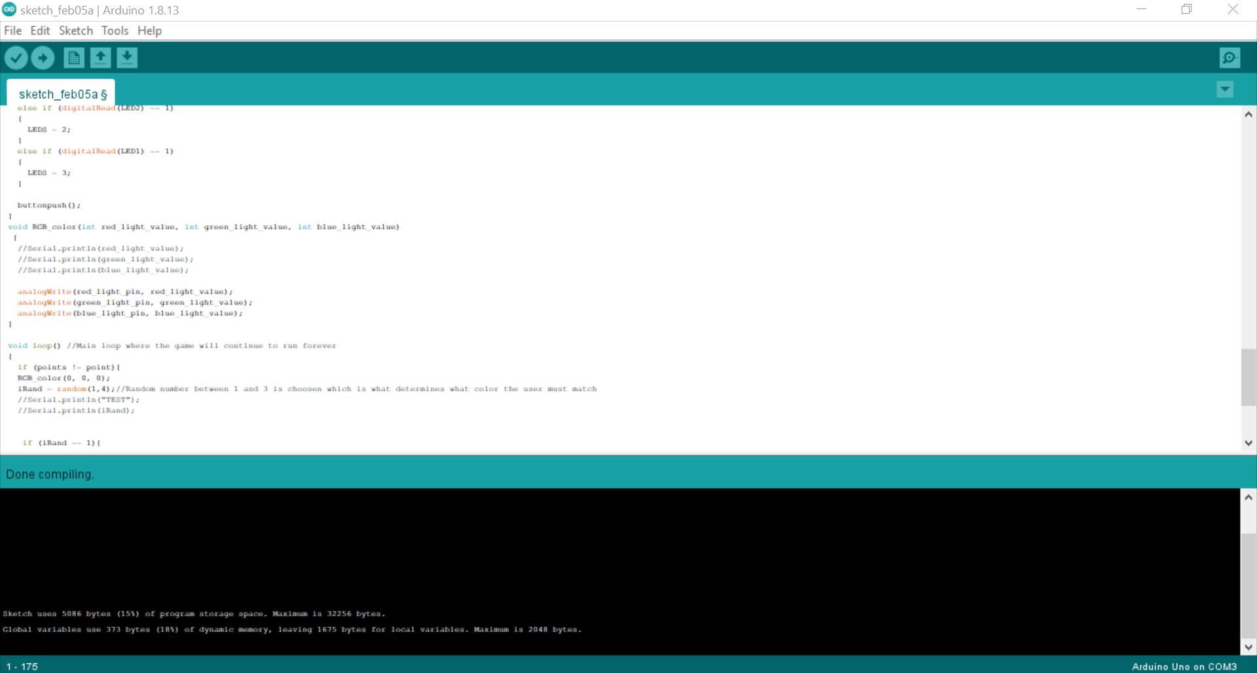Click the '//Serial.println("TEST");' comment line
The width and height of the screenshot is (1257, 673).
[79, 400]
